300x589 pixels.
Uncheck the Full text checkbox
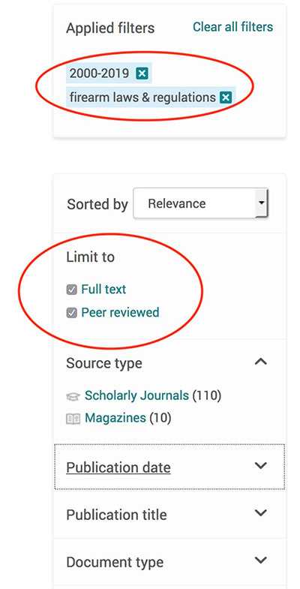click(72, 290)
